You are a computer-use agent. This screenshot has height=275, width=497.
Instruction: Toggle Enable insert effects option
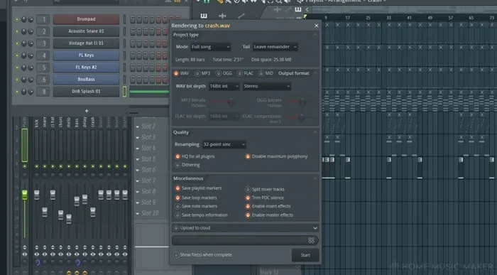[x=248, y=207]
